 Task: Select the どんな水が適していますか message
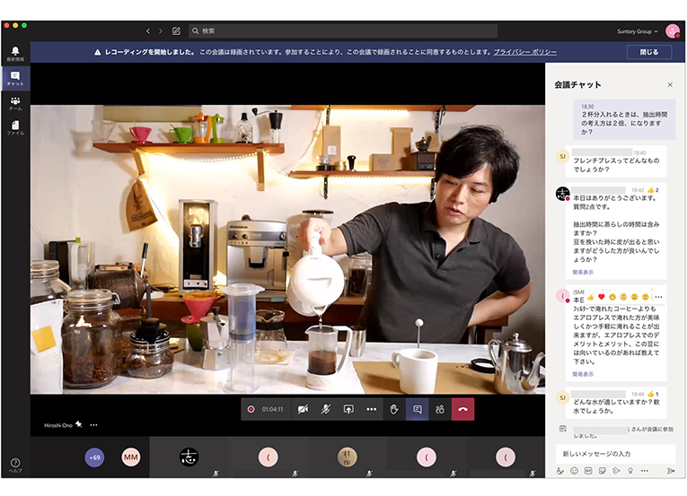pos(616,403)
